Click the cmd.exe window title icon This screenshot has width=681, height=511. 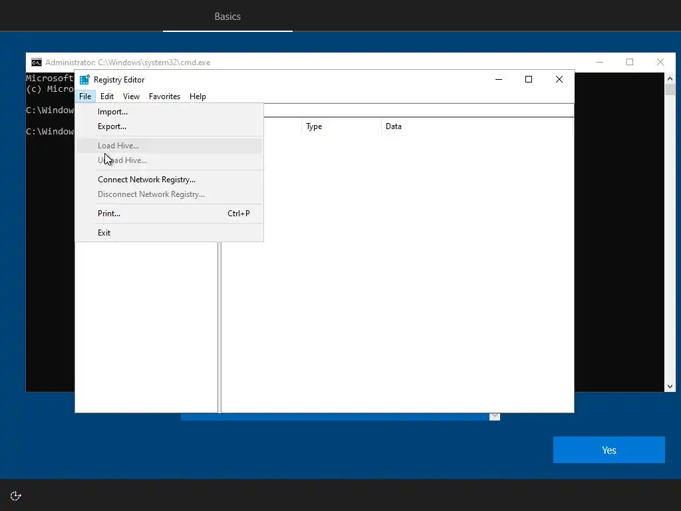click(x=37, y=63)
